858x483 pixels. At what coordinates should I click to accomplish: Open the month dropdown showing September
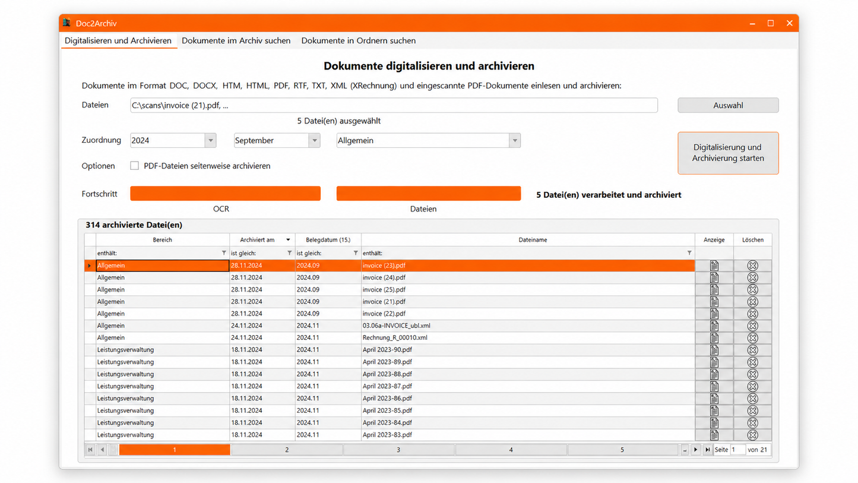[x=314, y=141]
